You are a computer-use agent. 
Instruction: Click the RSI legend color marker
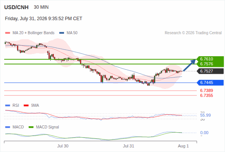pyautogui.click(x=8, y=106)
